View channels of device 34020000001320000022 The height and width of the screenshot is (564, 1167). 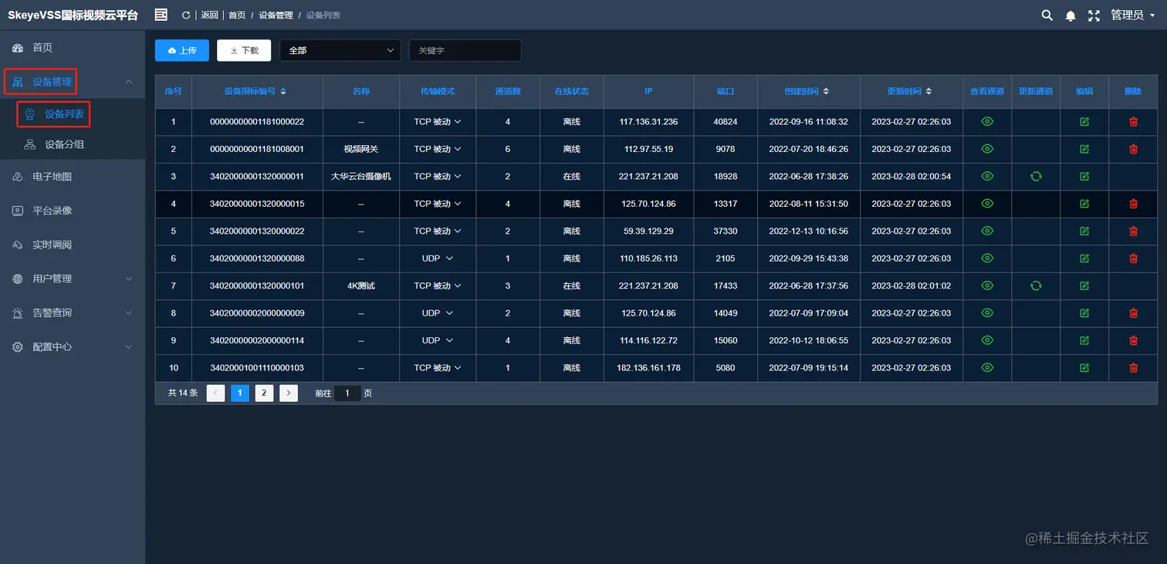pos(987,231)
